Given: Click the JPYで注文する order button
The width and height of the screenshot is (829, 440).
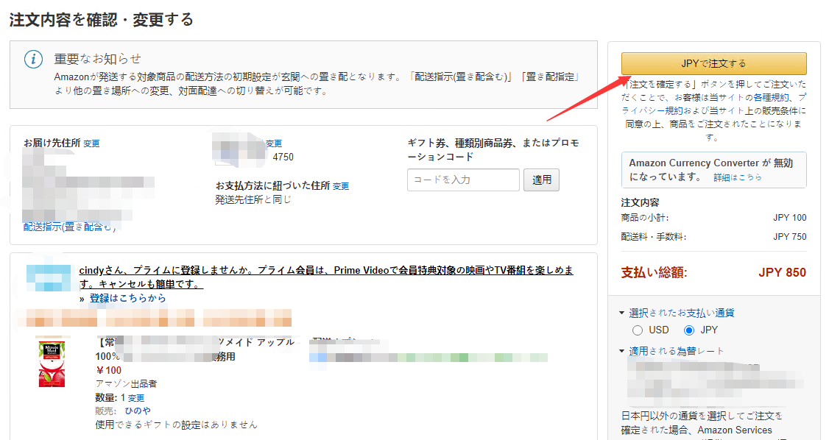Looking at the screenshot, I should point(713,63).
